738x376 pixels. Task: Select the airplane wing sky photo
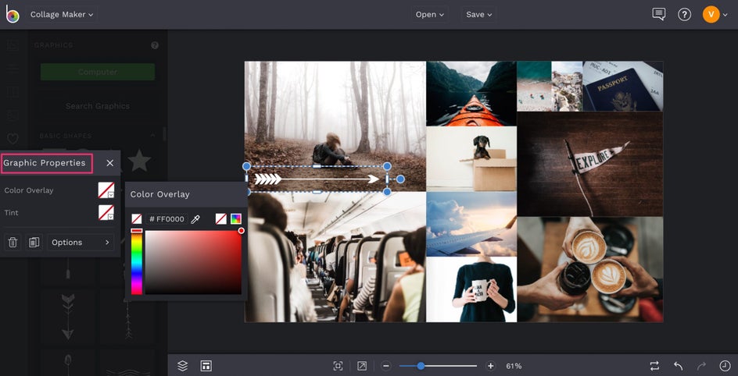coord(471,224)
